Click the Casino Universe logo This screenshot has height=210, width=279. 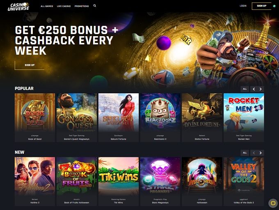point(18,7)
